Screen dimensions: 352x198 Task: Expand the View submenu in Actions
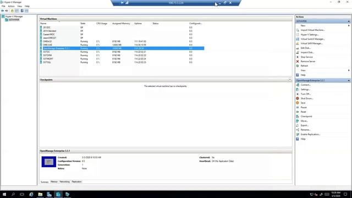point(349,70)
